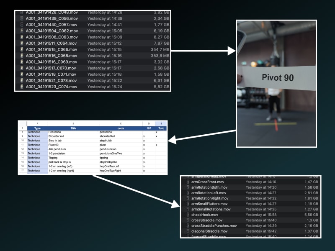Select spreadsheet row 11 header

click(x=21, y=145)
